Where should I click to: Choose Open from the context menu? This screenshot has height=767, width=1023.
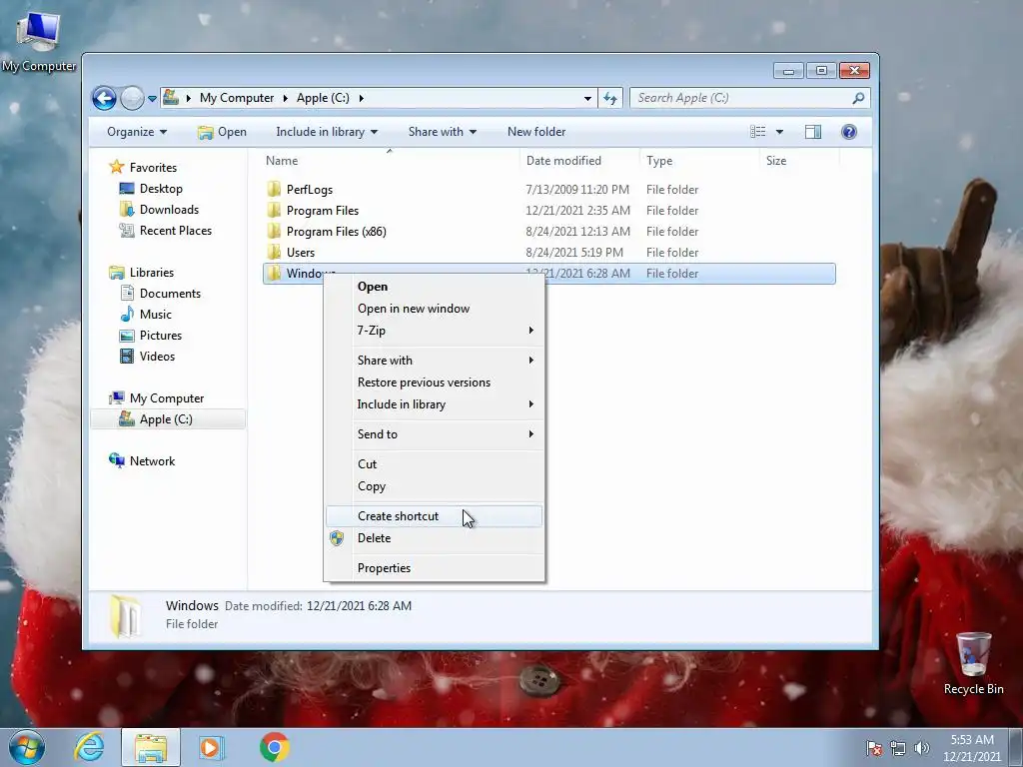[x=434, y=287]
